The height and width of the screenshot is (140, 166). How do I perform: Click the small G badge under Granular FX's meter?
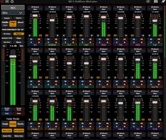(109, 120)
